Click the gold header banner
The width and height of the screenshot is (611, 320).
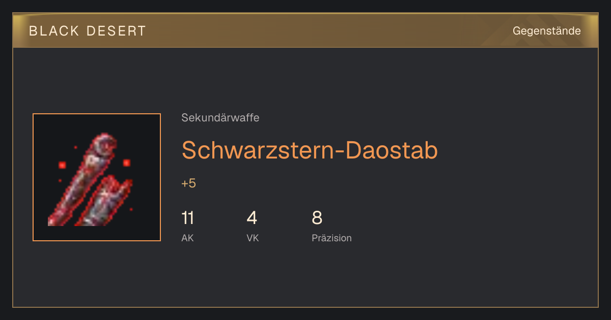tap(305, 30)
